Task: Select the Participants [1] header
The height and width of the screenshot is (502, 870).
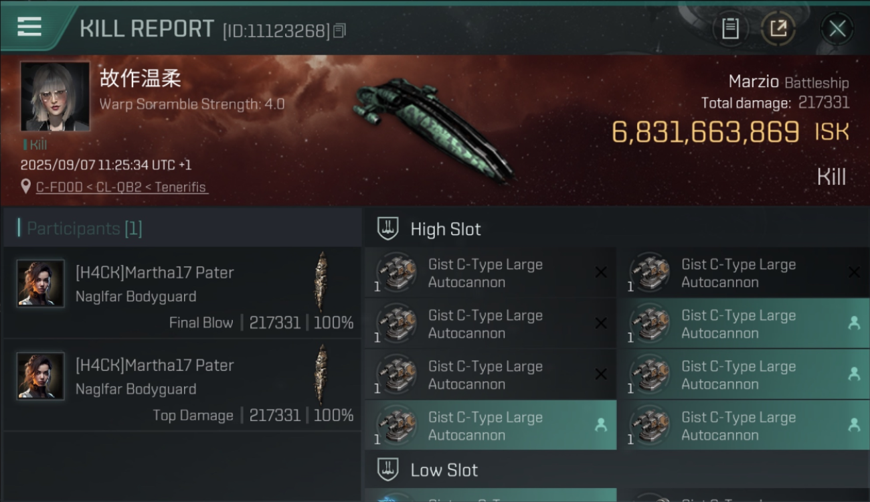Action: pyautogui.click(x=84, y=229)
